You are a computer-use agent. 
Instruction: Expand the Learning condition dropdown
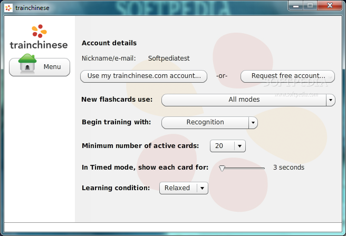pyautogui.click(x=184, y=188)
